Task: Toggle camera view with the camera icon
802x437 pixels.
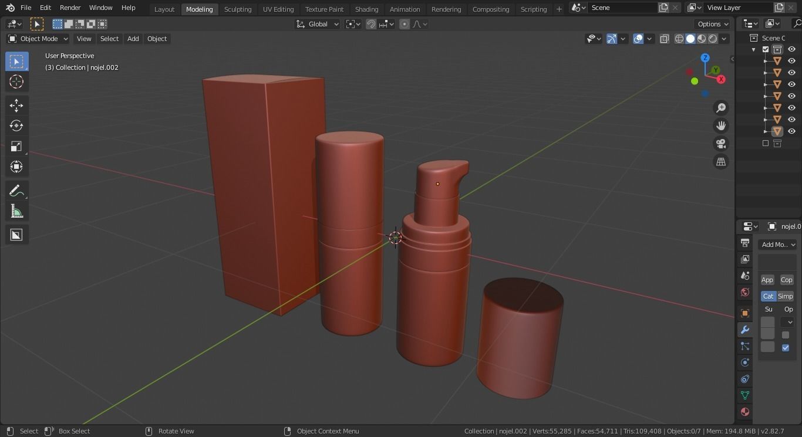Action: (721, 144)
